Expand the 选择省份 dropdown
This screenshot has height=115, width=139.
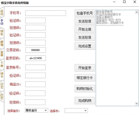click(x=36, y=110)
